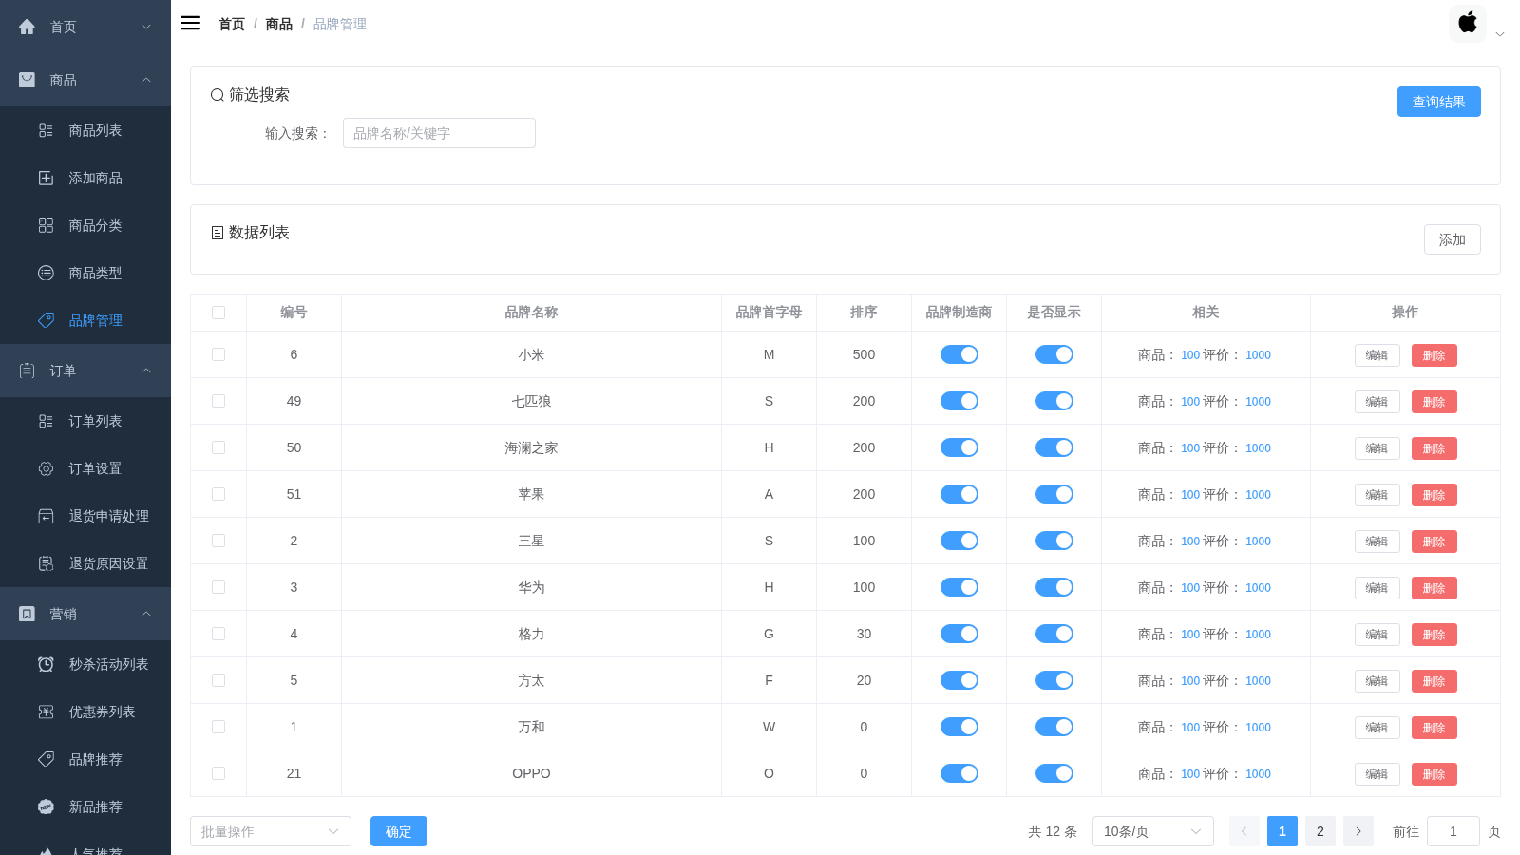Click the 品牌管理 tag icon
1520x855 pixels.
point(46,320)
